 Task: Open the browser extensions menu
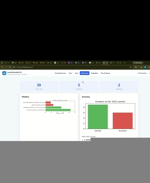136,67
